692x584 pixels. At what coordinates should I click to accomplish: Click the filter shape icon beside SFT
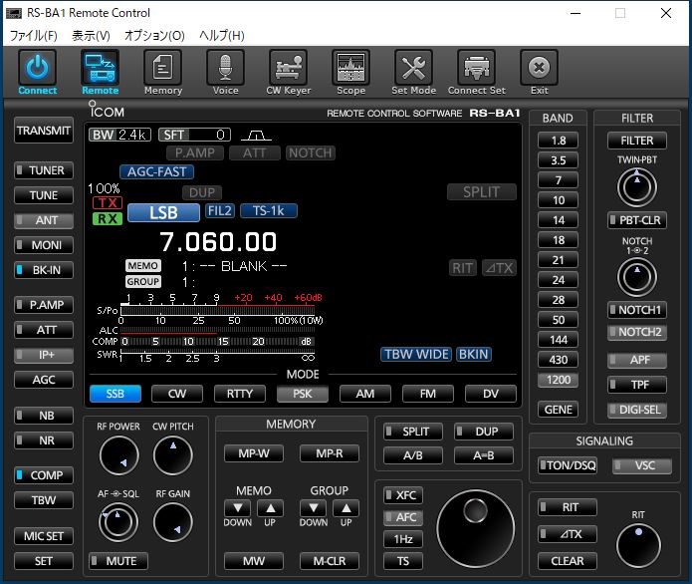(256, 135)
